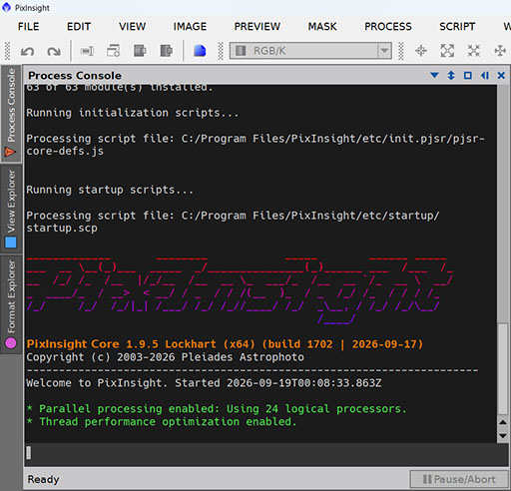Click the duplicate image toolbar icon
This screenshot has width=511, height=491.
click(x=140, y=51)
